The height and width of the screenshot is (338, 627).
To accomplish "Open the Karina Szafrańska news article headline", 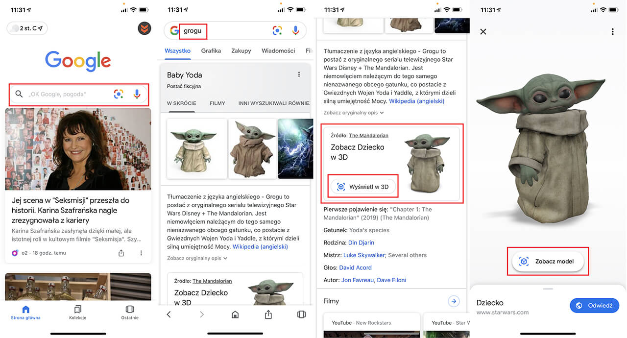I will click(71, 210).
